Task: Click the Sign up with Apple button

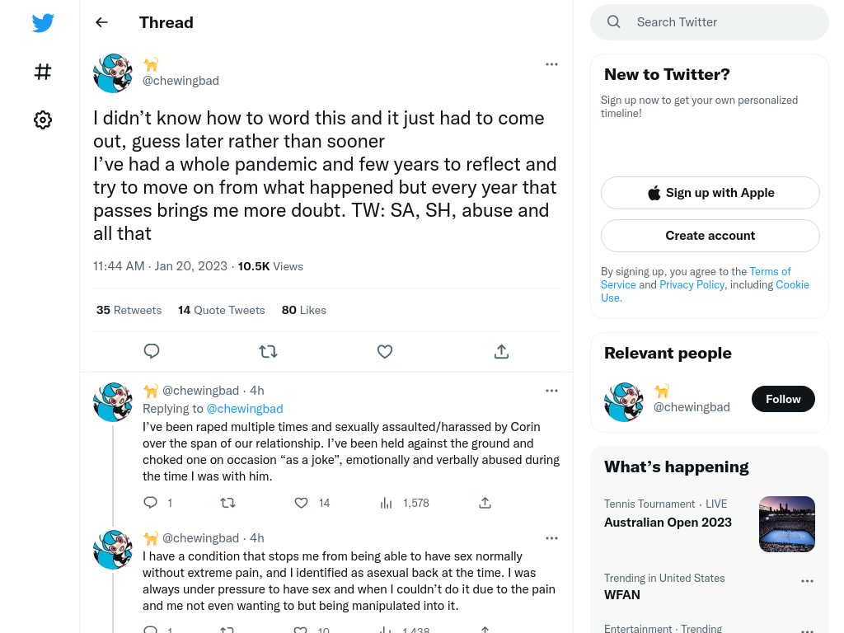Action: (x=710, y=193)
